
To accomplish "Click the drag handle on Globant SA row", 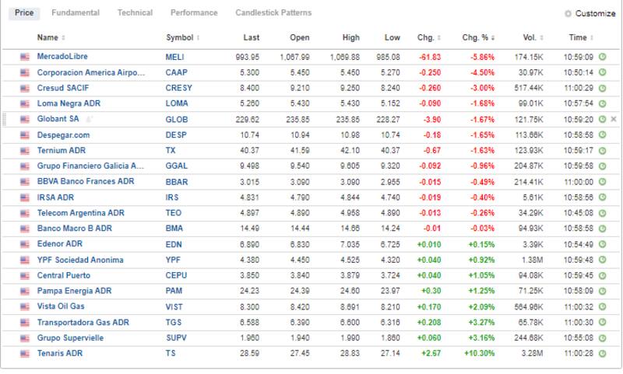I will point(5,119).
